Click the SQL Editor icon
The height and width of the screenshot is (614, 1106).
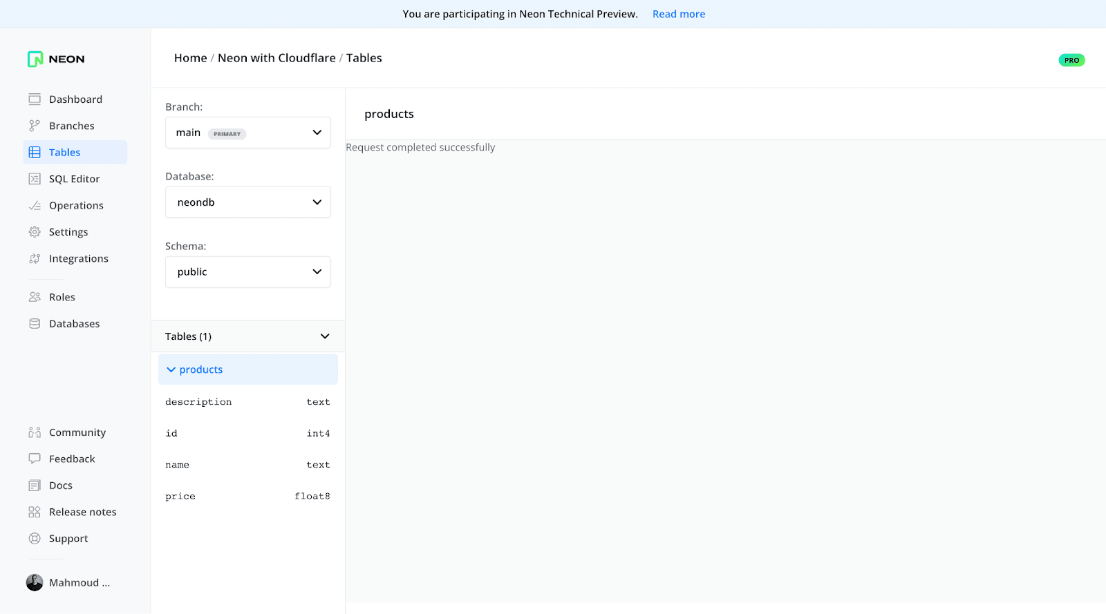point(35,179)
